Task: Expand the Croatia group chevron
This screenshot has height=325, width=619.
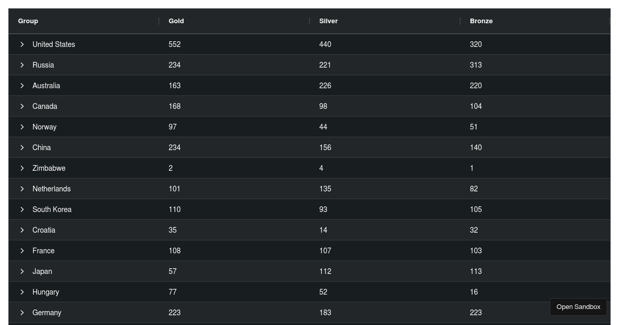Action: click(x=22, y=230)
